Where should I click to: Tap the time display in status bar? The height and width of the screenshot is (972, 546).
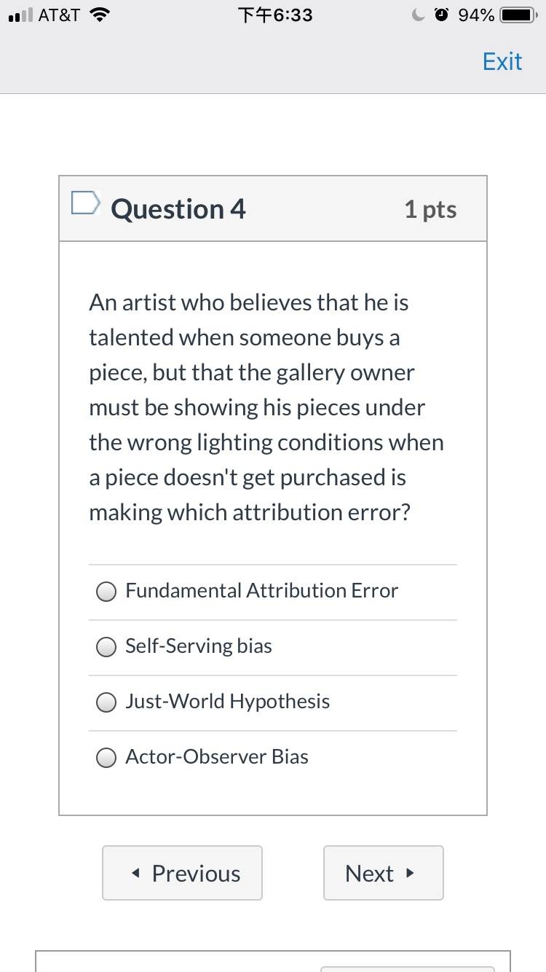[275, 15]
